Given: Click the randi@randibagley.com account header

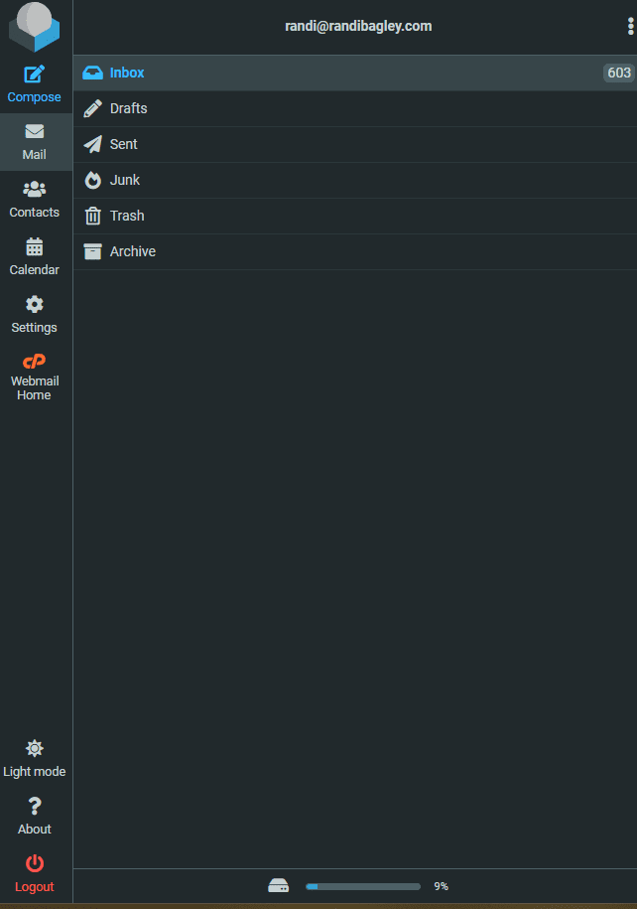Looking at the screenshot, I should [x=358, y=27].
